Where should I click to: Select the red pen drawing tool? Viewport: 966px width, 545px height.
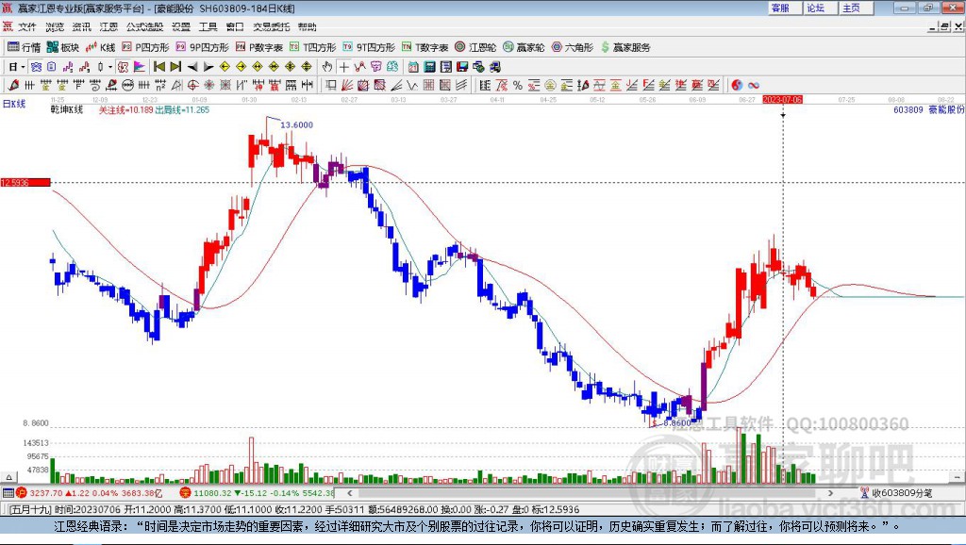(x=13, y=85)
